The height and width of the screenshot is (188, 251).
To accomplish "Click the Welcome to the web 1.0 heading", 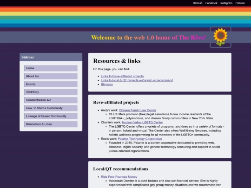I will pyautogui.click(x=149, y=38).
